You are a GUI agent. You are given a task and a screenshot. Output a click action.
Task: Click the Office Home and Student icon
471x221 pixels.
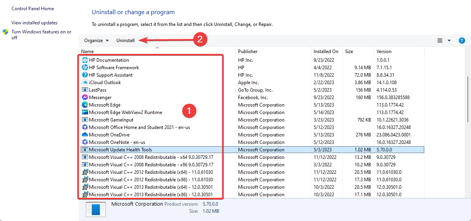point(85,127)
